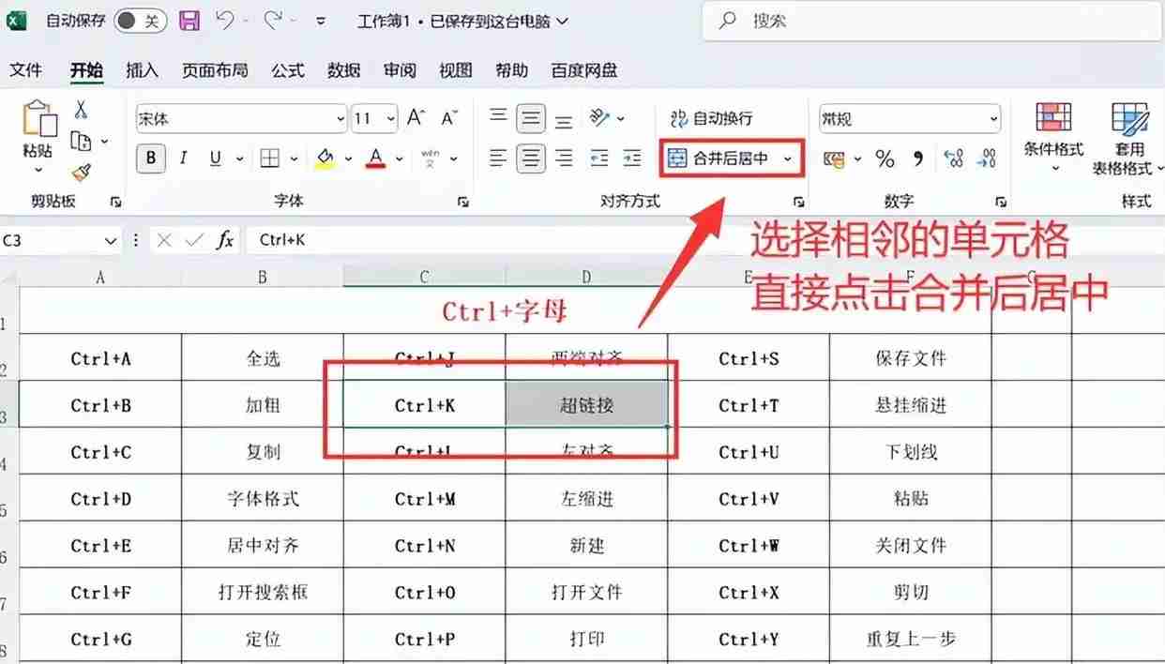Apply Comma Style number format

click(917, 159)
